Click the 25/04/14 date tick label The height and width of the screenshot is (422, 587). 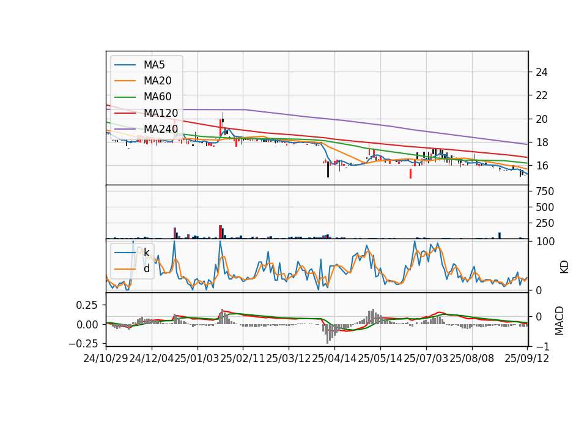(334, 358)
